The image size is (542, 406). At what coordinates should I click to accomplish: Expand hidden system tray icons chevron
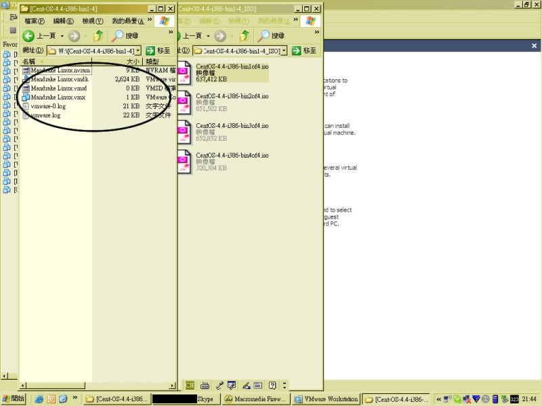coord(438,399)
